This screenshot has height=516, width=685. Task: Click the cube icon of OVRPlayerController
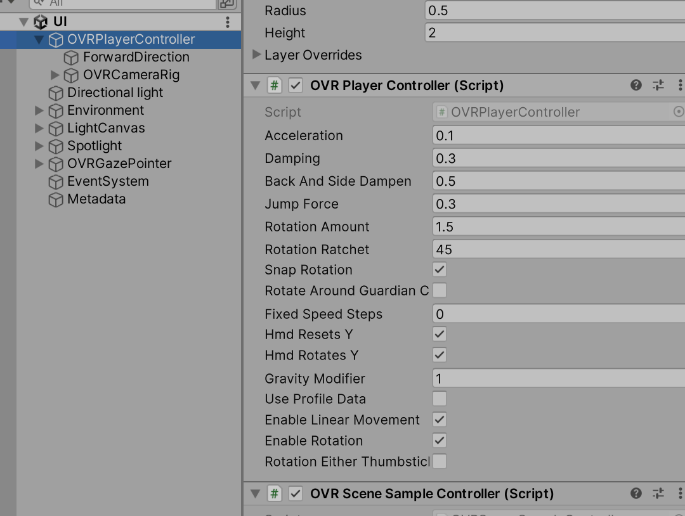(55, 40)
